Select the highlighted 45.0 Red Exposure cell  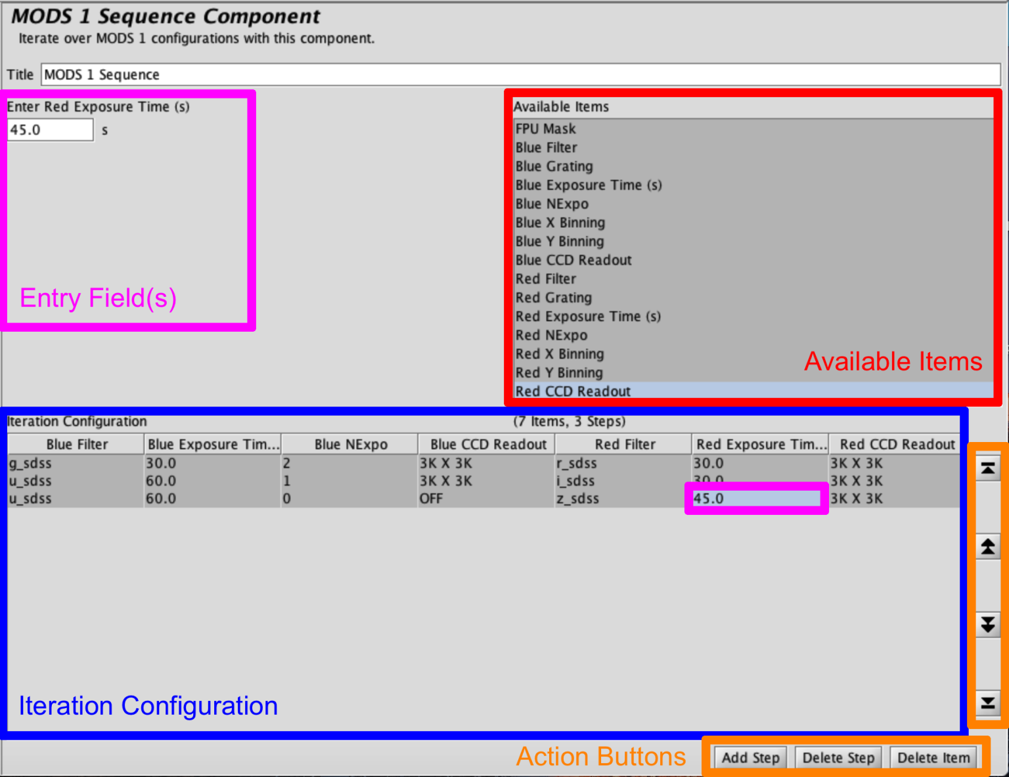757,499
